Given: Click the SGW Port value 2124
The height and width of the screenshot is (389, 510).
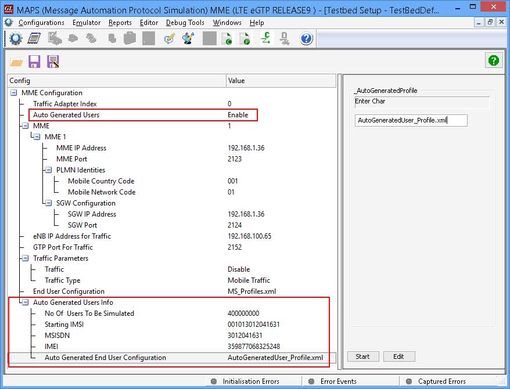Looking at the screenshot, I should tap(235, 225).
